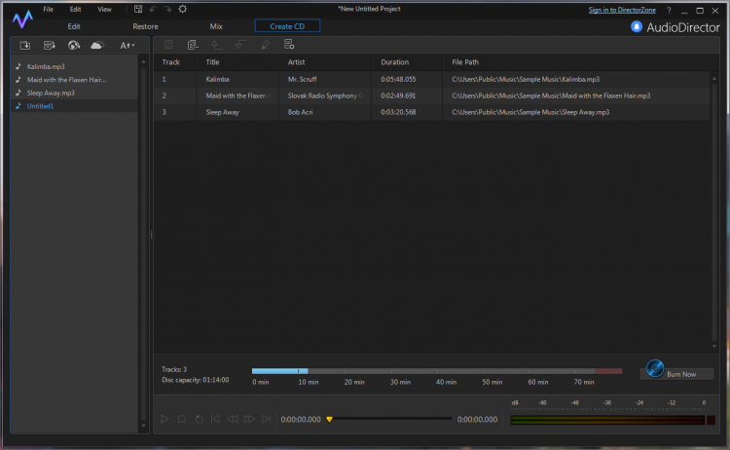Click the yellow playback position marker

[x=330, y=419]
